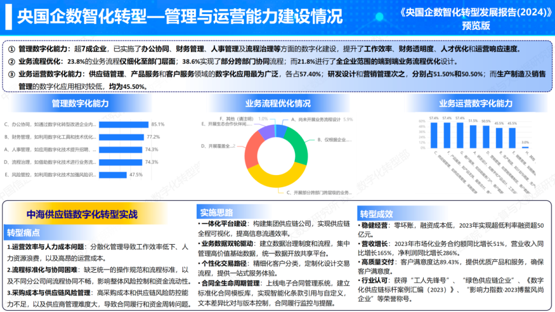Click the 转型成效 heading label
Viewport: 555px width, 312px height.
point(376,214)
